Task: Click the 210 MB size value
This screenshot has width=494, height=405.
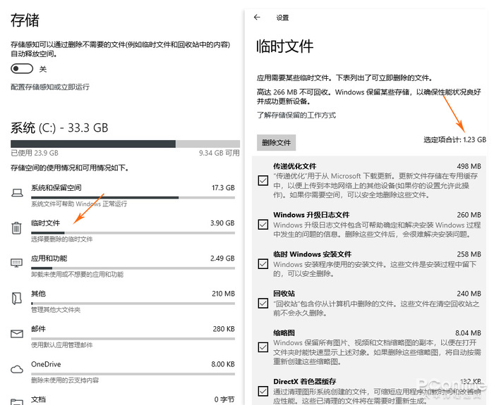Action: [x=224, y=294]
